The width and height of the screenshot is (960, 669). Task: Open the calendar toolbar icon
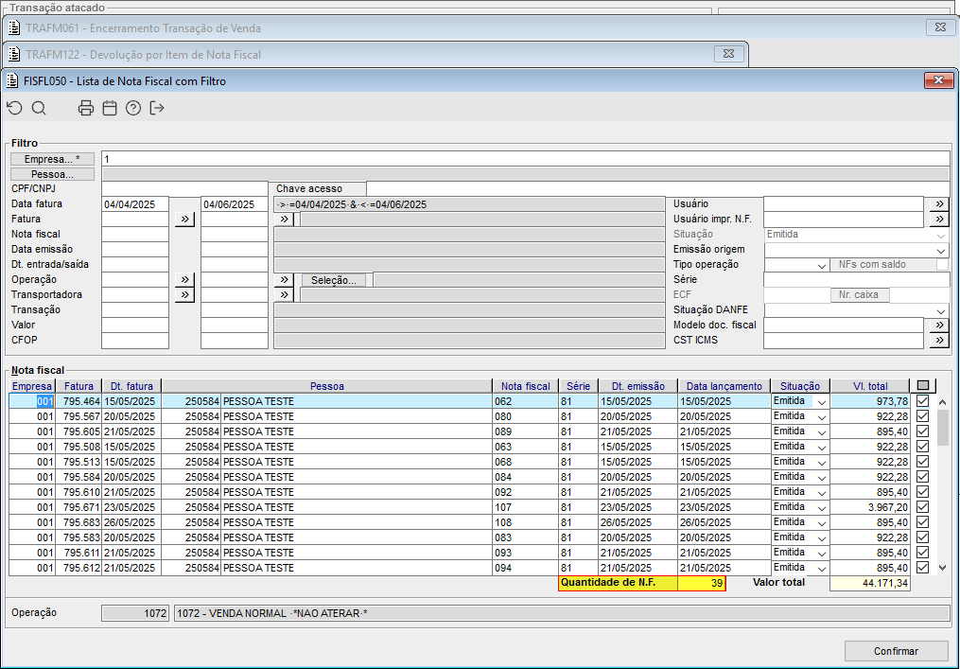click(110, 108)
